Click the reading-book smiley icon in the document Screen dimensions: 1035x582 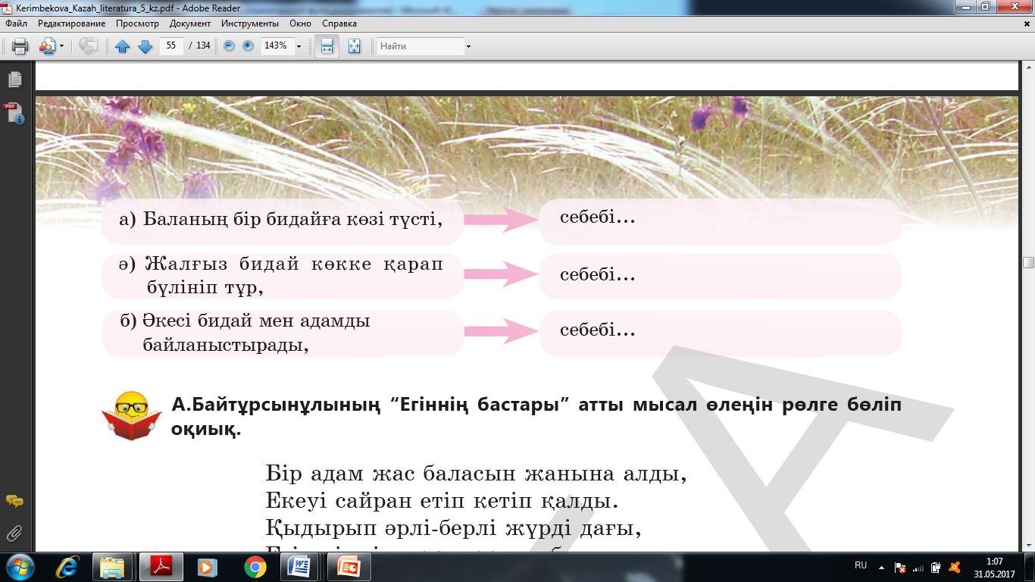coord(131,415)
